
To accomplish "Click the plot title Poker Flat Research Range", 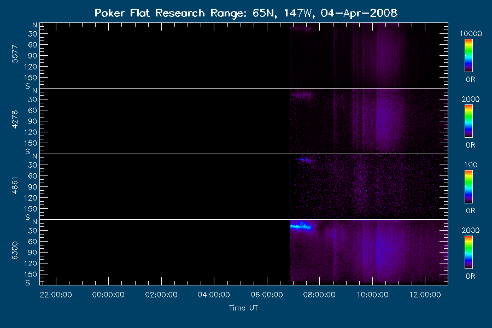I will click(x=245, y=13).
